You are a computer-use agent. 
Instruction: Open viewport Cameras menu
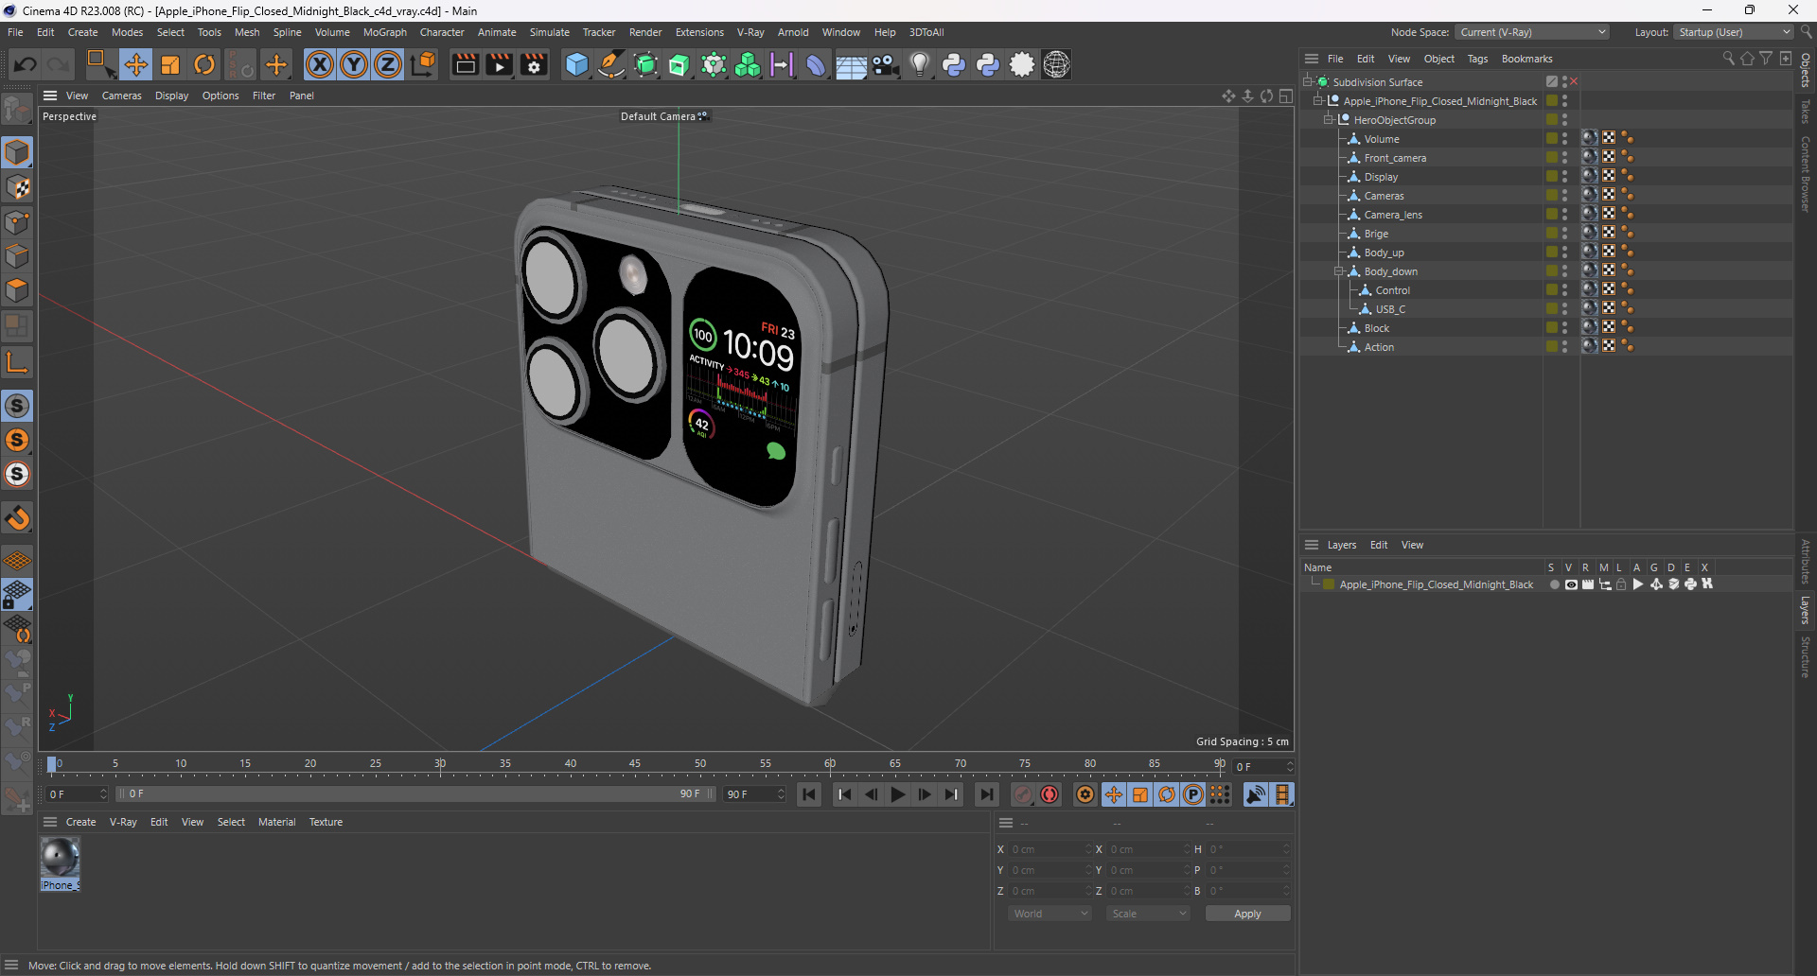coord(121,96)
